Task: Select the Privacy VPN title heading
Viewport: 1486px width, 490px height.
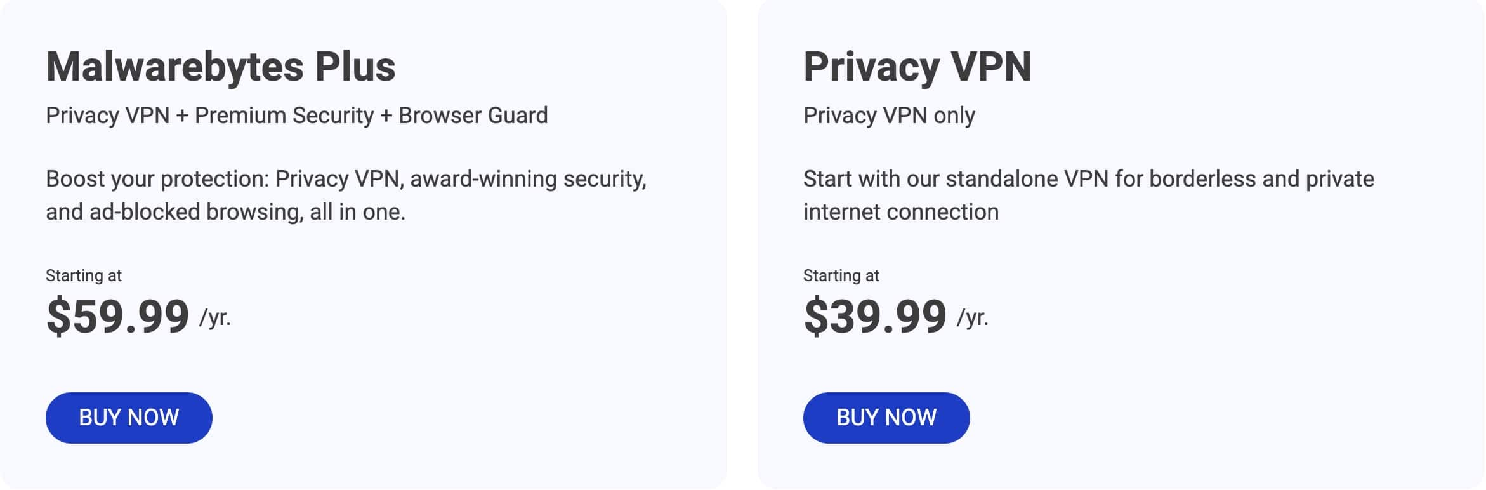Action: [917, 67]
